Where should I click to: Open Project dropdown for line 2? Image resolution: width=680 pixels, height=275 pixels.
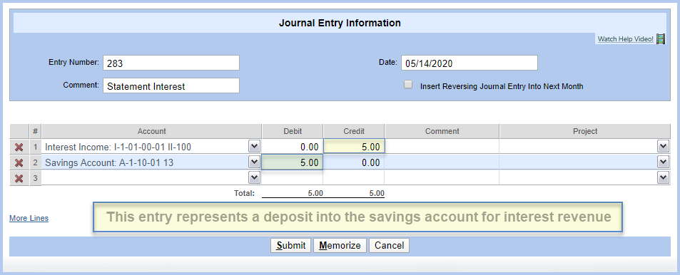(663, 162)
